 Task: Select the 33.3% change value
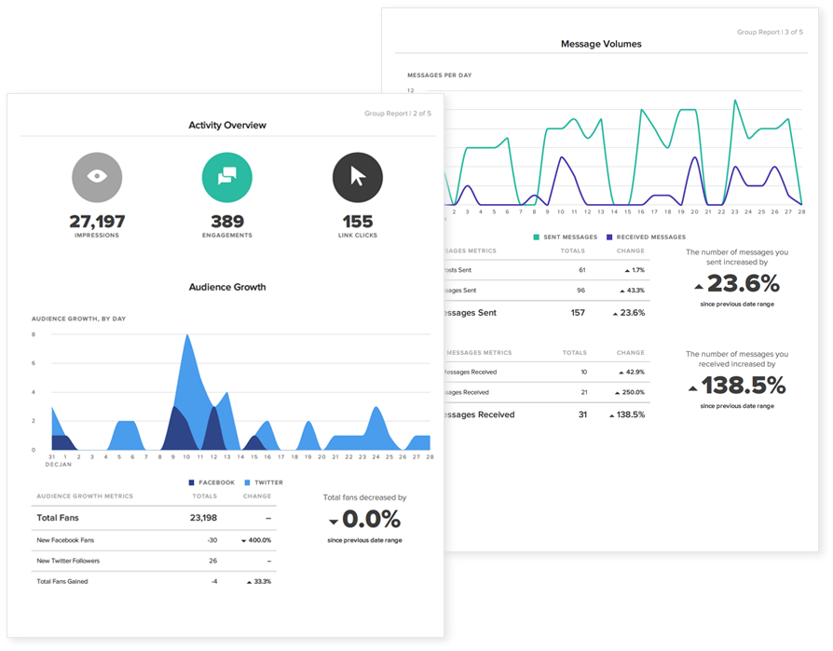263,582
